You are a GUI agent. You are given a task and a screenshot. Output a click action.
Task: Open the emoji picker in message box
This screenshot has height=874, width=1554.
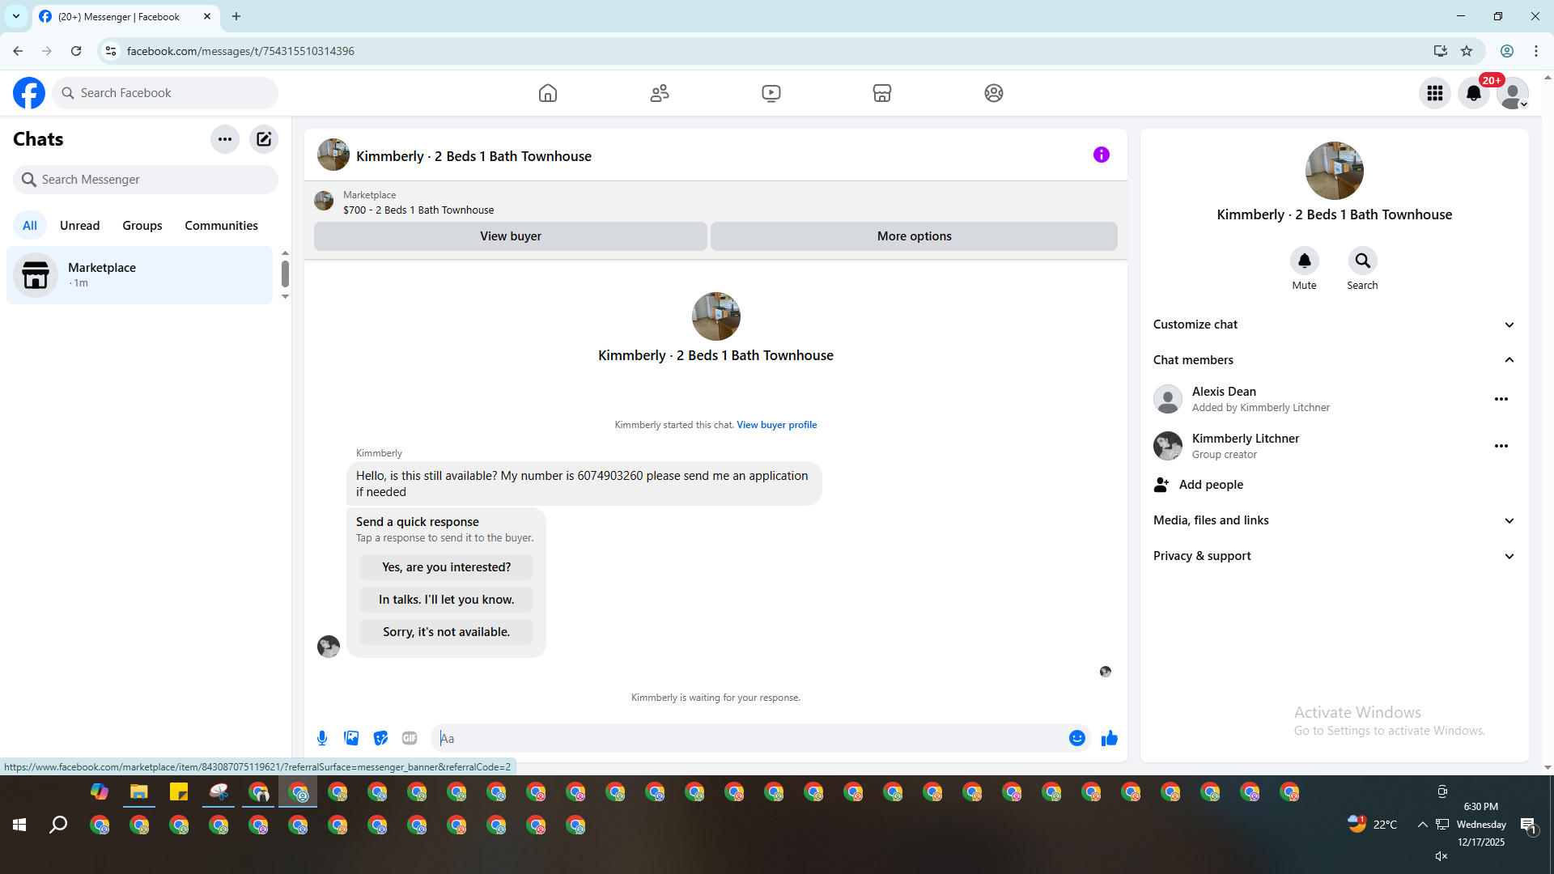click(x=1076, y=738)
